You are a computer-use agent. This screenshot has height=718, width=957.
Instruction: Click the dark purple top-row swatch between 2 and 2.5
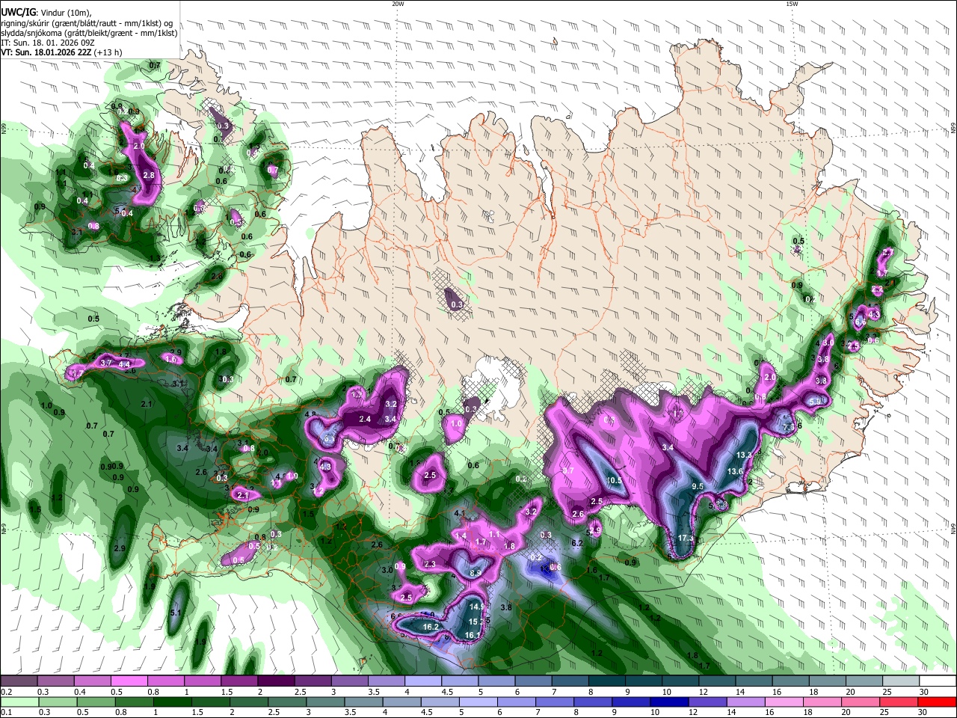[276, 681]
